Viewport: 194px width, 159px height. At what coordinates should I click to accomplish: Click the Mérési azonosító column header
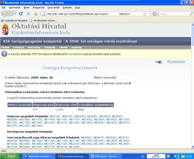20,105
